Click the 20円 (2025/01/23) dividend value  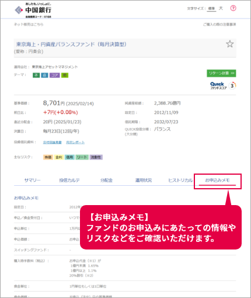(x=62, y=122)
